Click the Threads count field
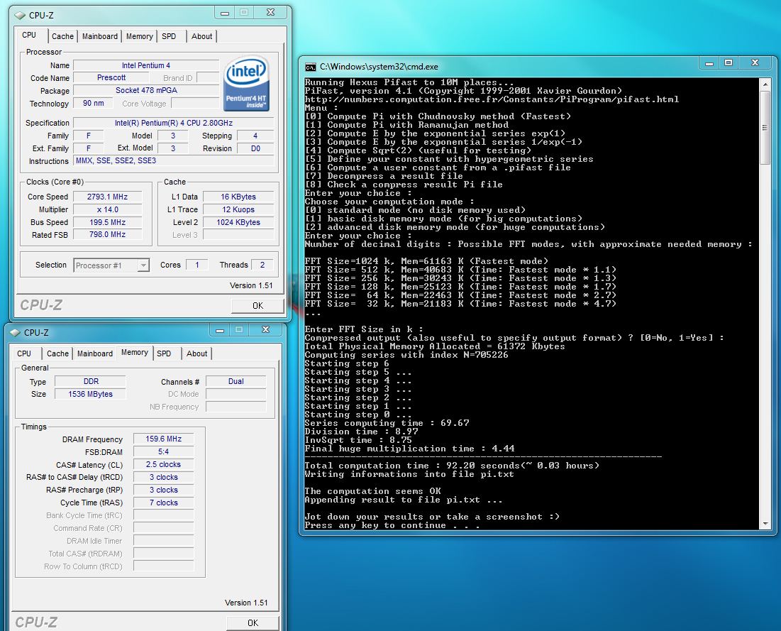Screen dimensions: 781x631 (262, 265)
